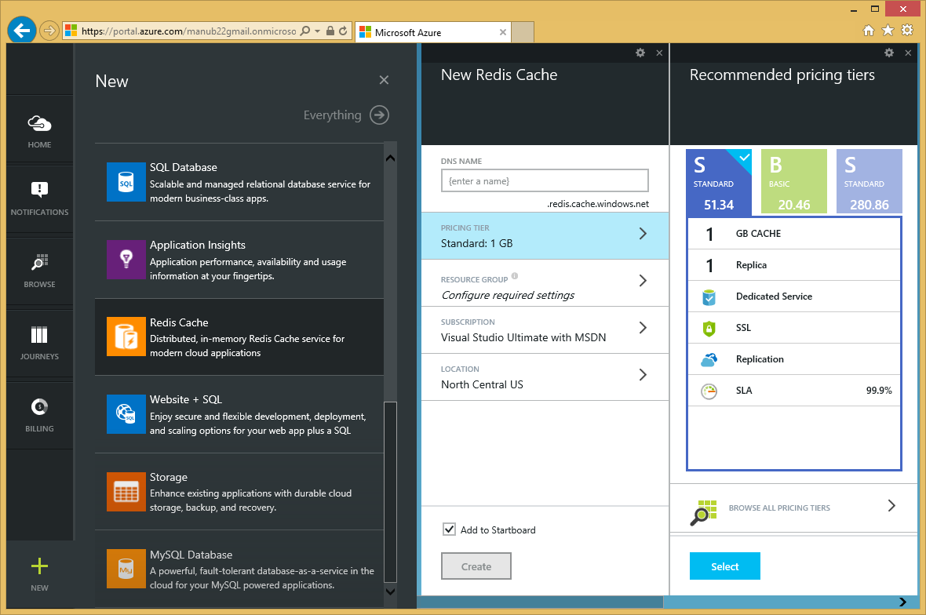
Task: Click the New list scrollbar down arrow
Action: click(x=390, y=591)
